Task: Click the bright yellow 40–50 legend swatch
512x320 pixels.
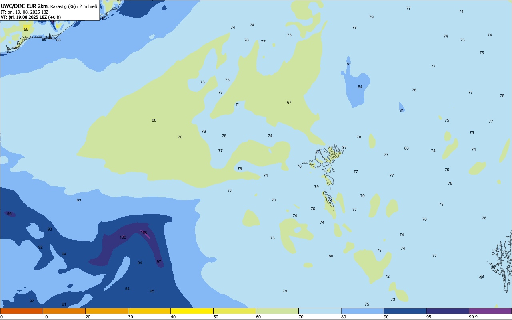Action: pyautogui.click(x=192, y=311)
